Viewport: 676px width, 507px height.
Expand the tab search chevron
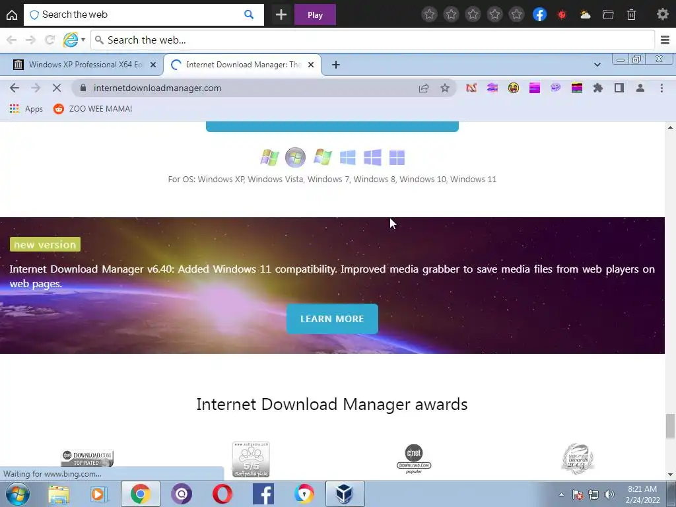[597, 65]
